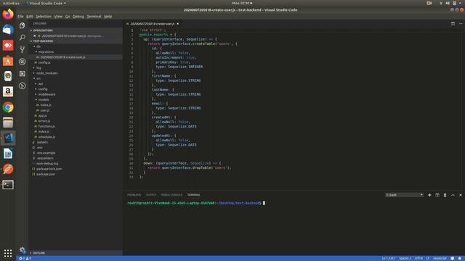This screenshot has width=465, height=261.
Task: Close create-user.js in Open Editors list
Action: 34,36
